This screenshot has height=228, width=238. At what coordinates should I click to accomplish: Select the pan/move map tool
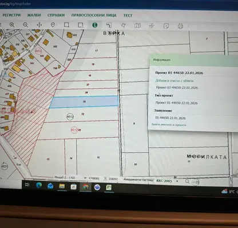[x=39, y=25]
